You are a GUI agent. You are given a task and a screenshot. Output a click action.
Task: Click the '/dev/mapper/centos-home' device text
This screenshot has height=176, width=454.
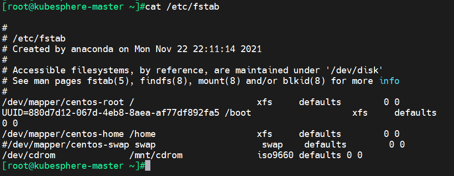pos(63,134)
